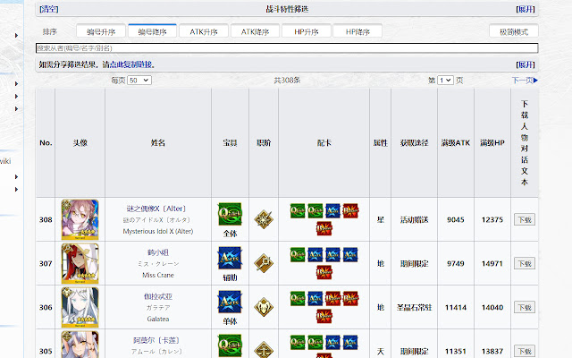Switch to 极简模式 view

513,31
